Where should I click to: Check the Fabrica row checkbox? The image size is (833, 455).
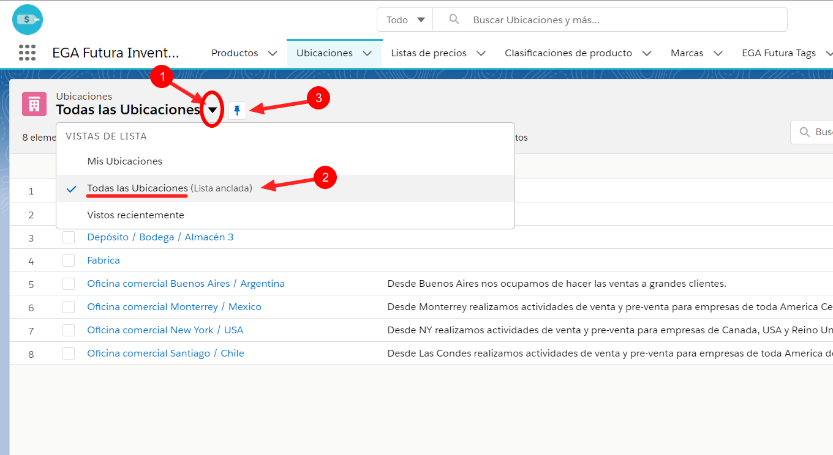(x=69, y=261)
